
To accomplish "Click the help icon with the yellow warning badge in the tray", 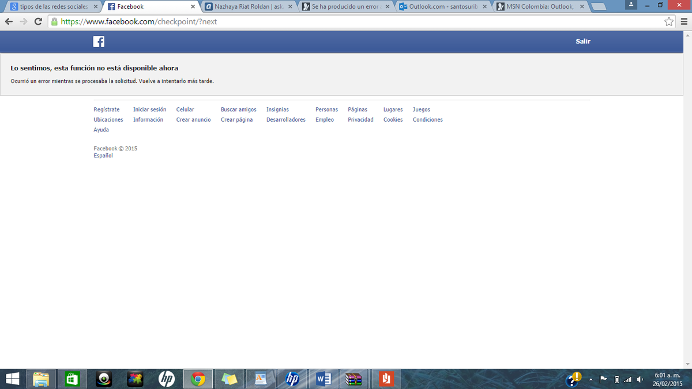I will point(574,379).
